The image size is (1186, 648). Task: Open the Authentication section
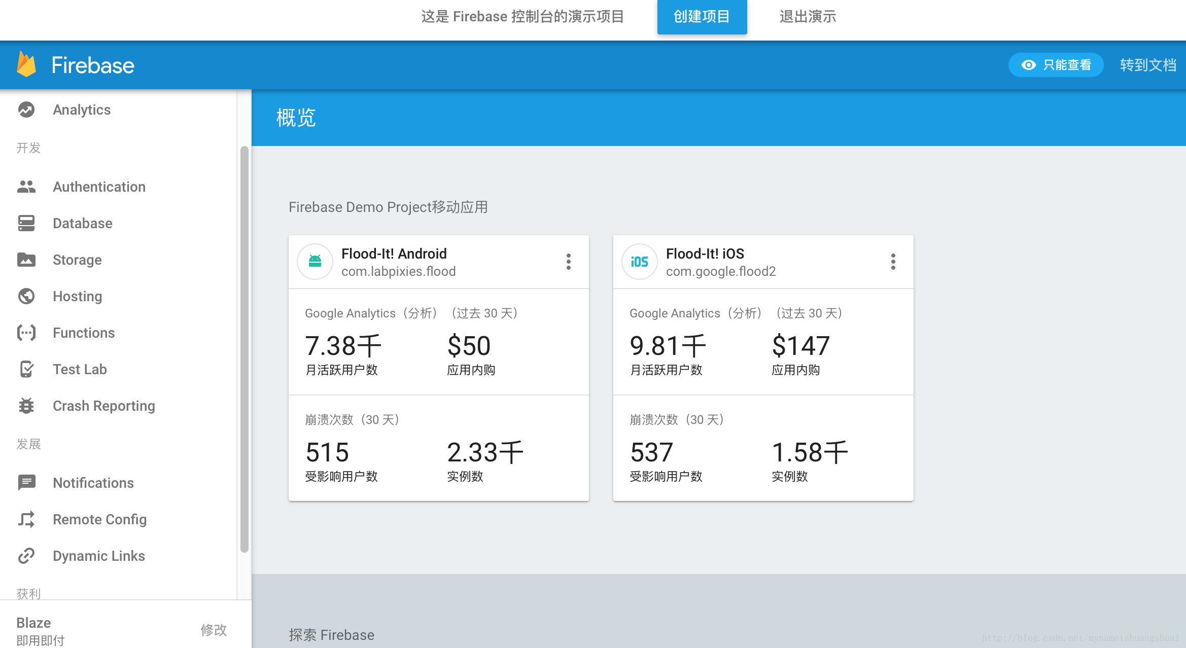pyautogui.click(x=99, y=187)
